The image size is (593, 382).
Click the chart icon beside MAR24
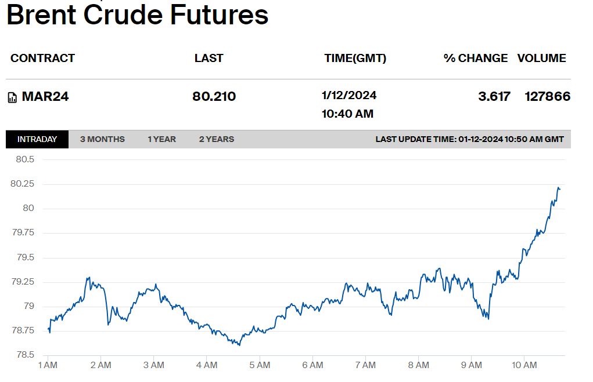12,97
